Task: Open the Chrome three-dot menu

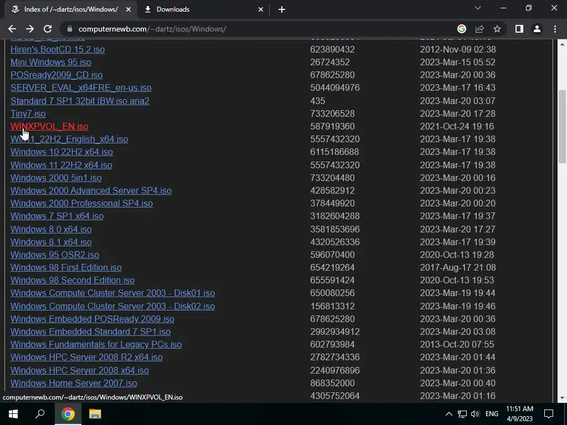Action: [555, 29]
